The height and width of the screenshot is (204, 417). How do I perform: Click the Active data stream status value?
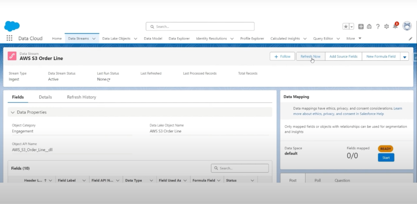tap(53, 79)
